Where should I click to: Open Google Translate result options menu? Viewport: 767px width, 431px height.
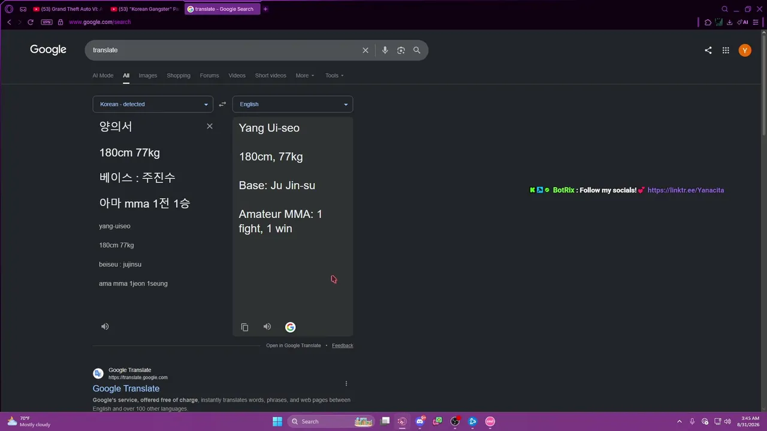[x=346, y=384]
